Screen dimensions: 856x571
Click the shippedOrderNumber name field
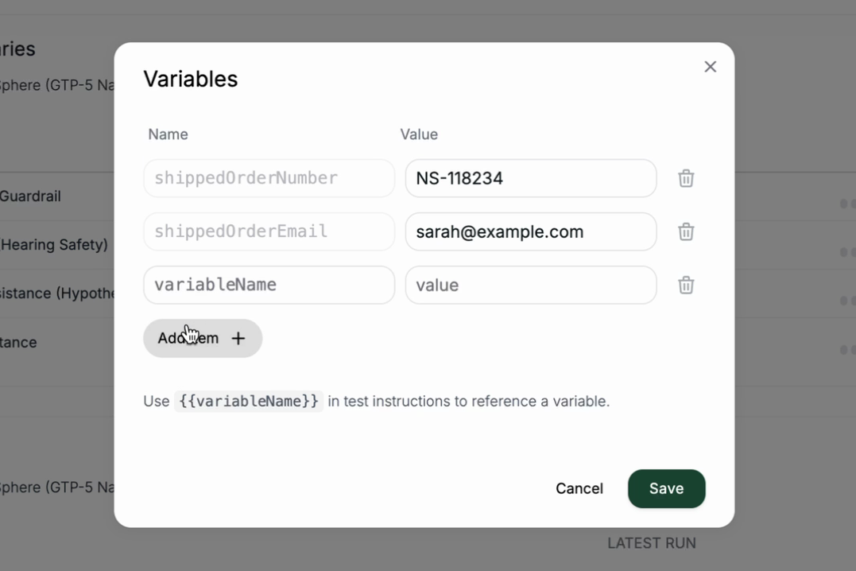pos(269,178)
